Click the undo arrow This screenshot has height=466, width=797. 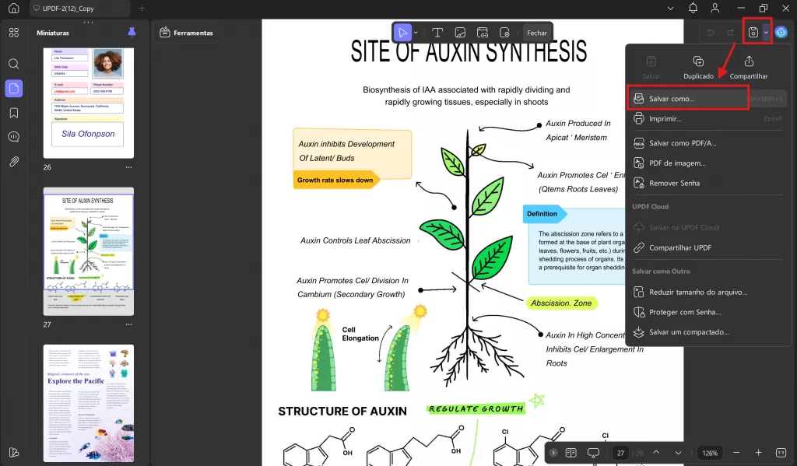711,33
